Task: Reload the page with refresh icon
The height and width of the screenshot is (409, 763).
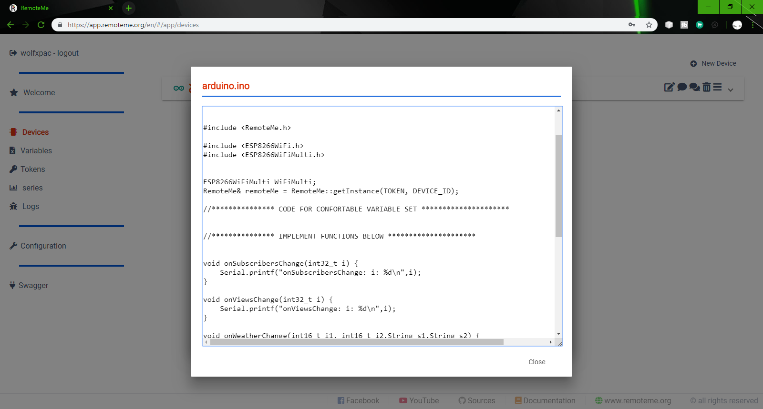Action: (41, 25)
